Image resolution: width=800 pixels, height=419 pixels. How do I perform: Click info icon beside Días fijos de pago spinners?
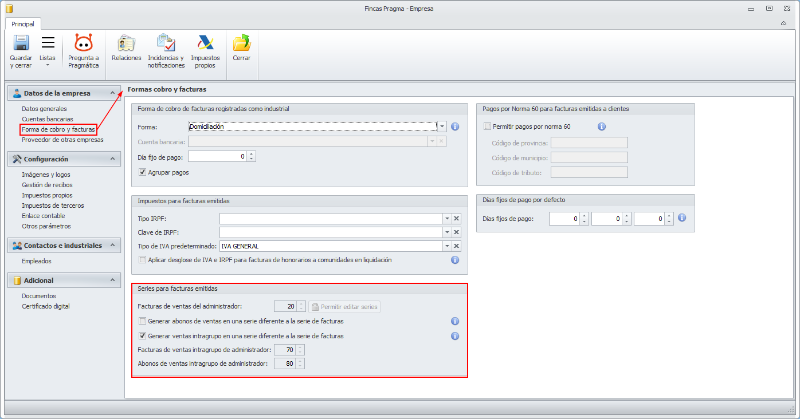click(x=682, y=218)
